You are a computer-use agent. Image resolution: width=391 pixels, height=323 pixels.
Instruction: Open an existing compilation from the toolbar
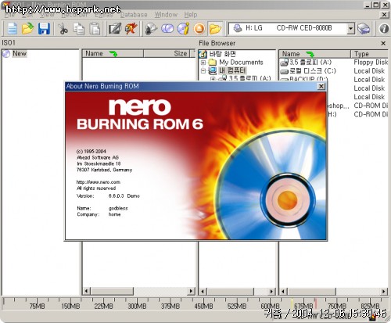tap(27, 29)
